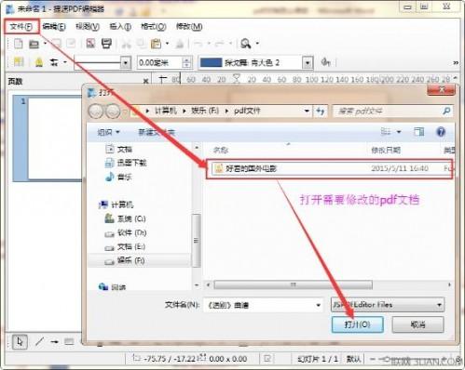Close the 页面 pages panel
Screen dimensions: 465x370
pyautogui.click(x=145, y=81)
